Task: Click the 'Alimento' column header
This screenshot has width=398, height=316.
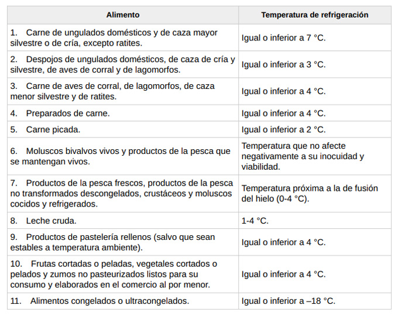Action: point(123,15)
